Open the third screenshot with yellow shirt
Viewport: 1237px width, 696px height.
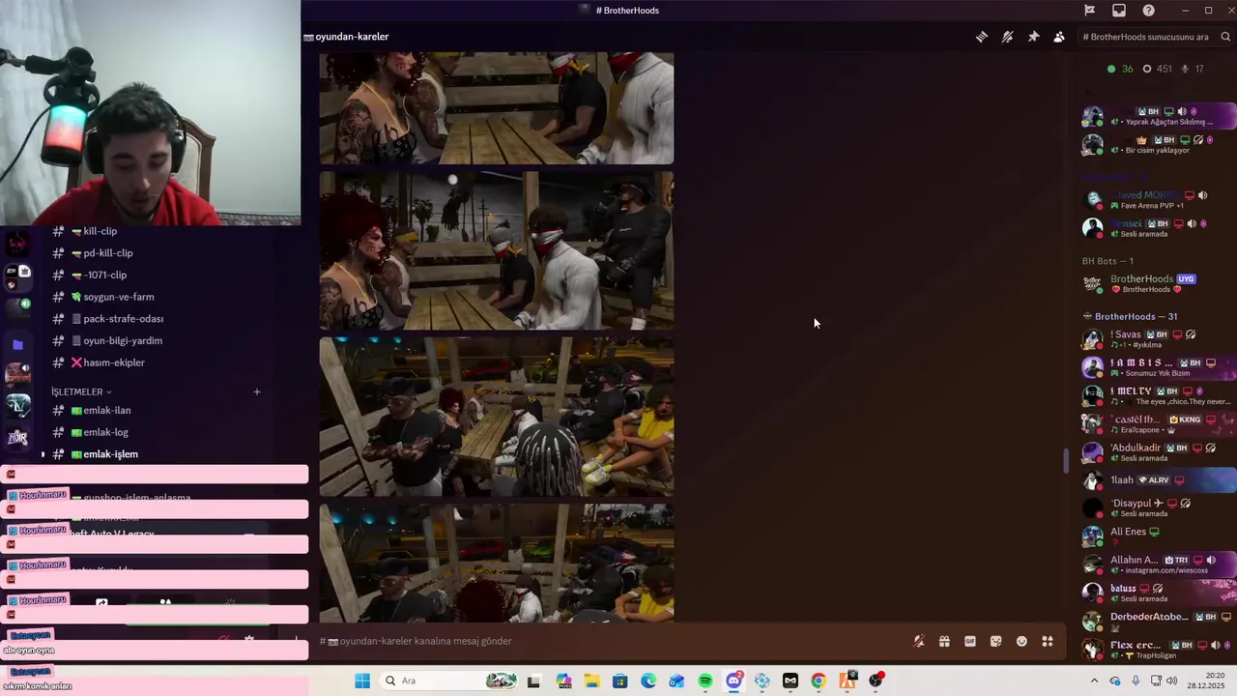point(497,417)
